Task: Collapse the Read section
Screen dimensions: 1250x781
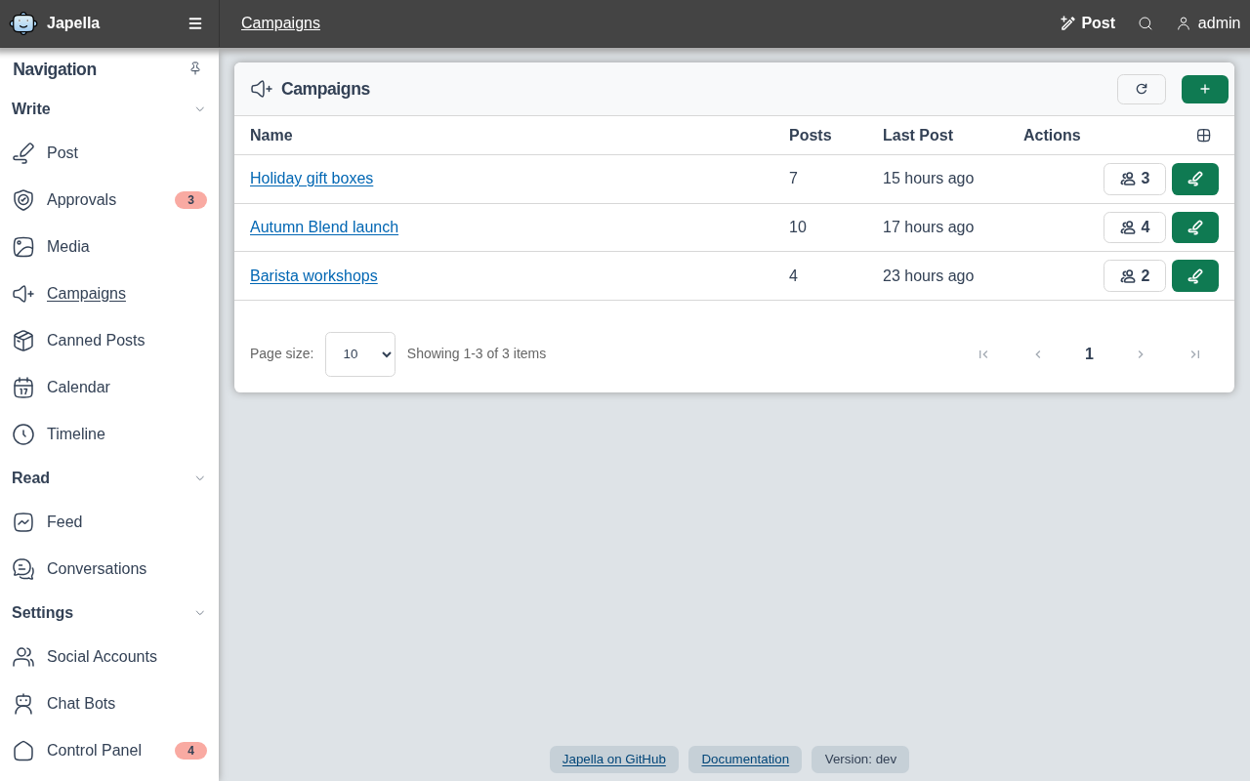Action: (200, 478)
